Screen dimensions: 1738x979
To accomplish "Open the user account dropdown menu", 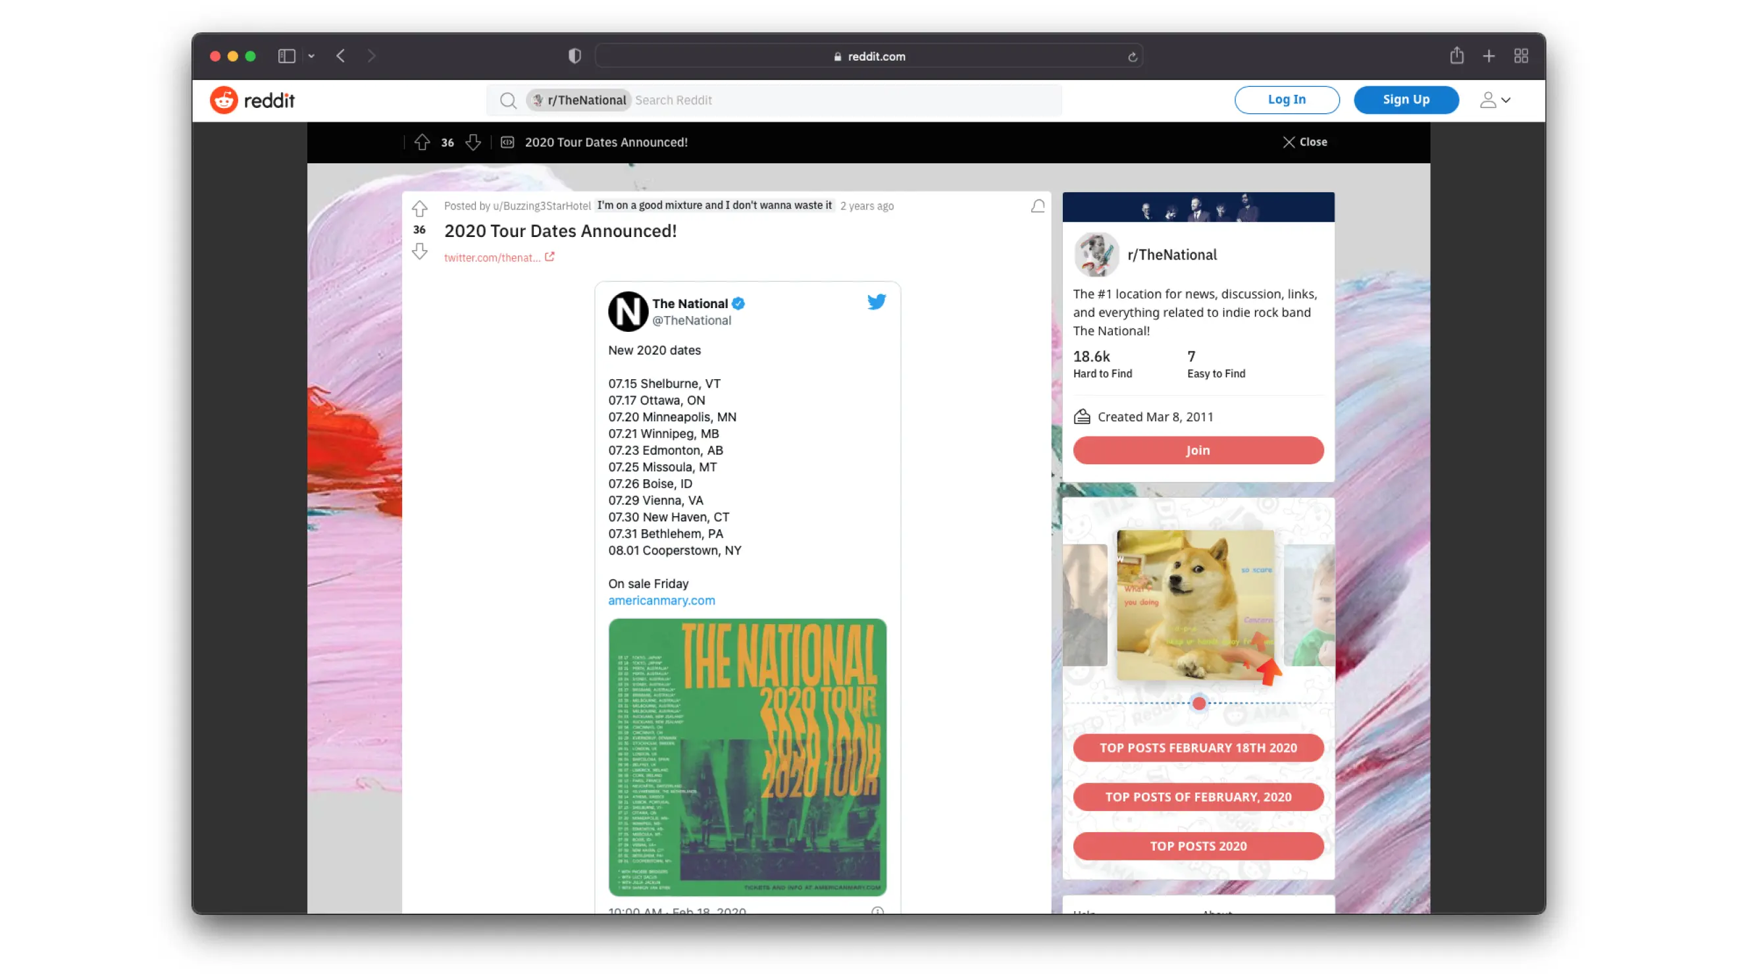I will [1496, 100].
